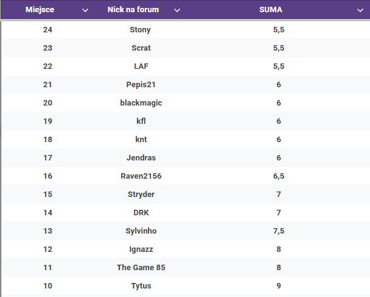Select the LAF nickname cell

pyautogui.click(x=141, y=66)
